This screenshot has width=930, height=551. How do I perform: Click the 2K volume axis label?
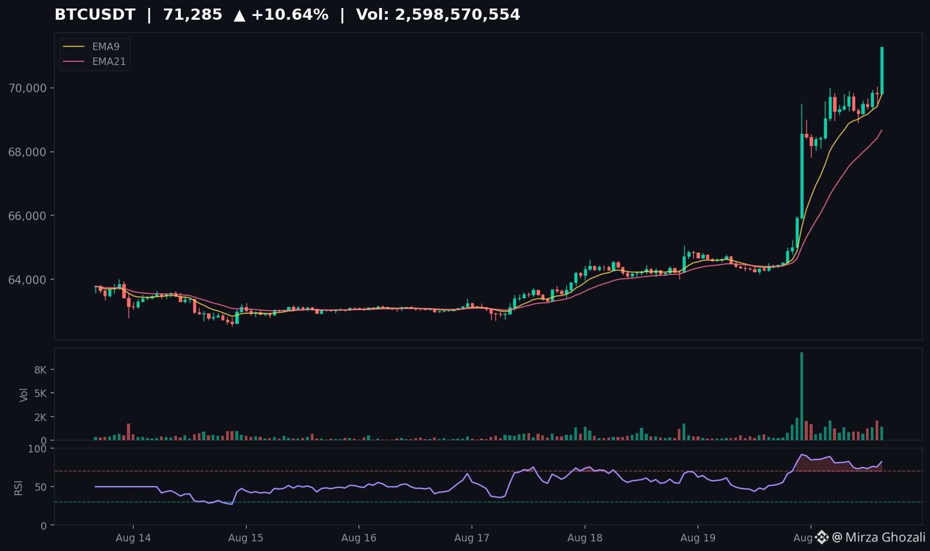coord(41,417)
